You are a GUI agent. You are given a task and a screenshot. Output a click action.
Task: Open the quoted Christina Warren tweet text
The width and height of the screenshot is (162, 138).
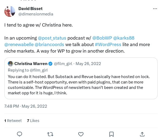click(x=79, y=85)
